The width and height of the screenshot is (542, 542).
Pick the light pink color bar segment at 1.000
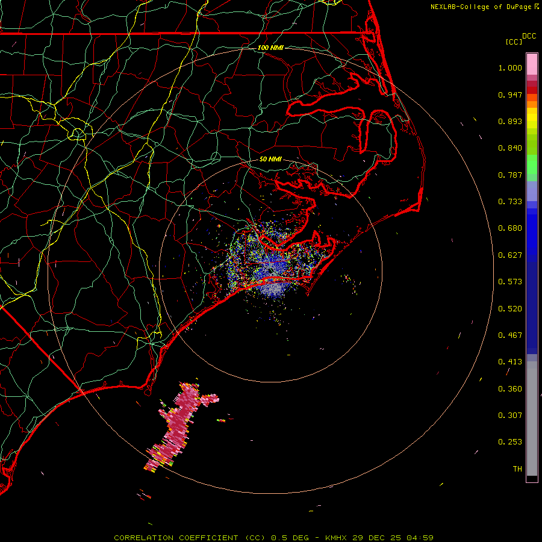point(532,64)
